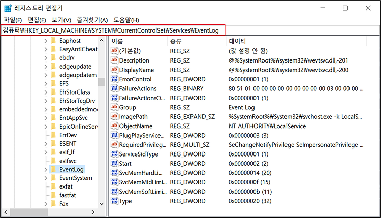
Task: Expand the EFS tree node
Action: [46, 84]
